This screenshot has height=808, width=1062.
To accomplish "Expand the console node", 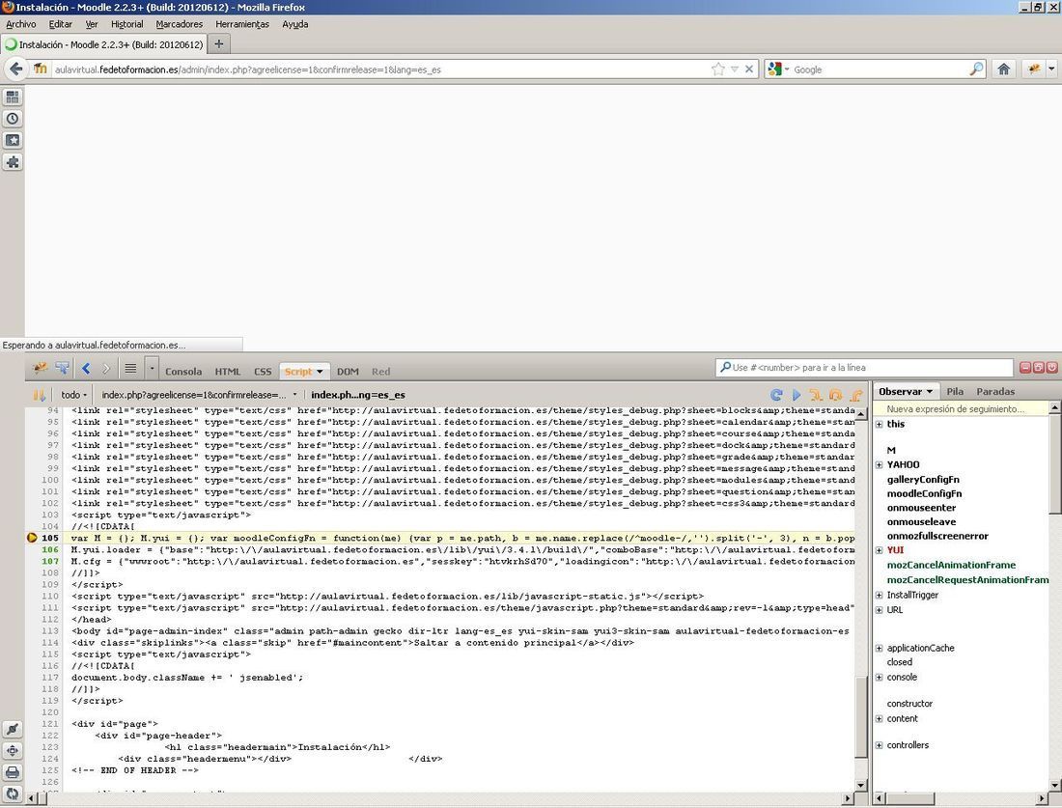I will (879, 678).
